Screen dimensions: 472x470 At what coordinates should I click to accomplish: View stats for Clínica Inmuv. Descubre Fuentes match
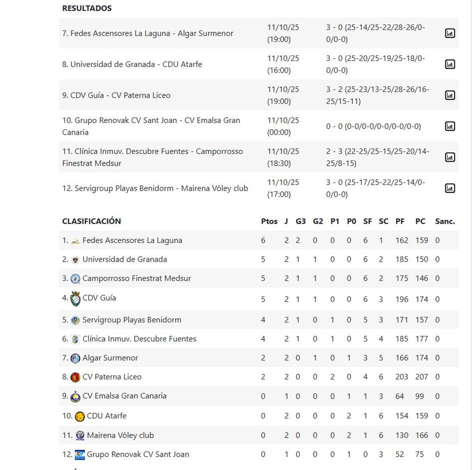pos(450,156)
